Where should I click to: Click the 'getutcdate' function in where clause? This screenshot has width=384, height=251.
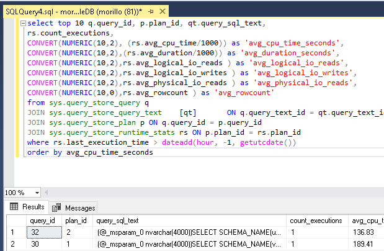tap(262, 142)
